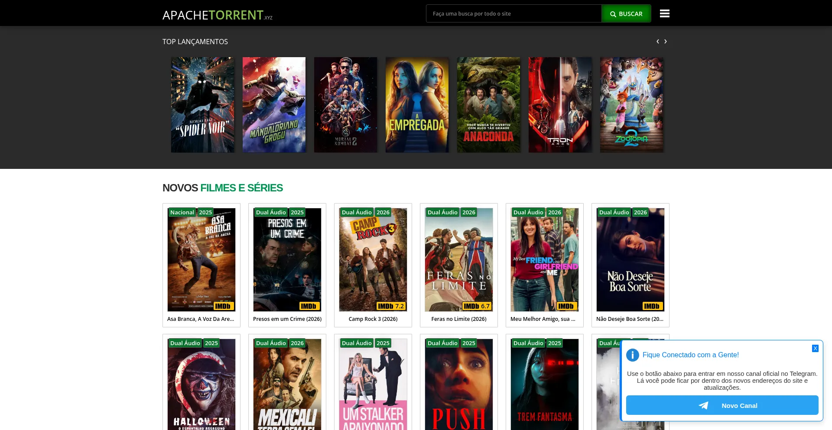Close the Telegram popup with X
Viewport: 832px width, 430px height.
tap(815, 348)
